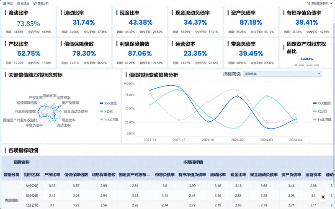The image size is (335, 209).
Task: Click the 偿债保障倍数 column header in table
Action: (76, 175)
